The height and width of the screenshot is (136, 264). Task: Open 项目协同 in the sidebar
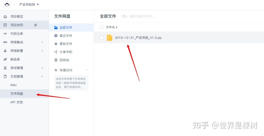point(25,25)
